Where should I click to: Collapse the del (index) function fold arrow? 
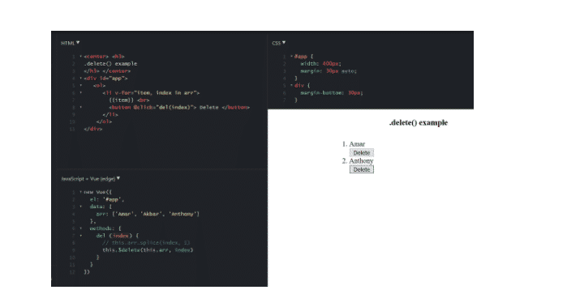(x=80, y=236)
